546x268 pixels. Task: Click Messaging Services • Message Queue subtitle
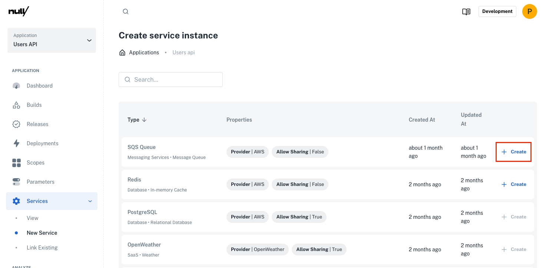click(166, 157)
